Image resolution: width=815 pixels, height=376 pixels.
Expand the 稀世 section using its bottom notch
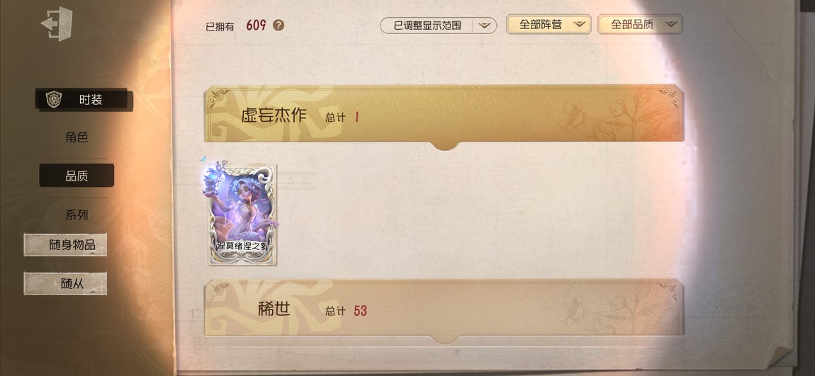[x=445, y=339]
